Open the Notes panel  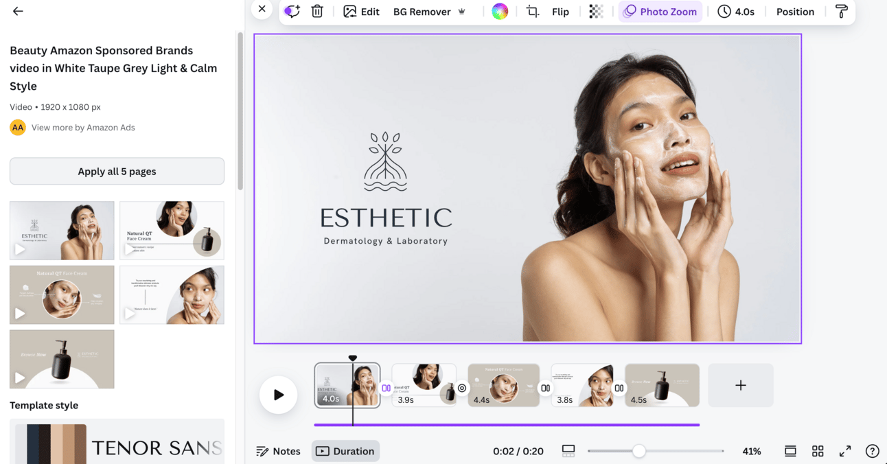(278, 451)
